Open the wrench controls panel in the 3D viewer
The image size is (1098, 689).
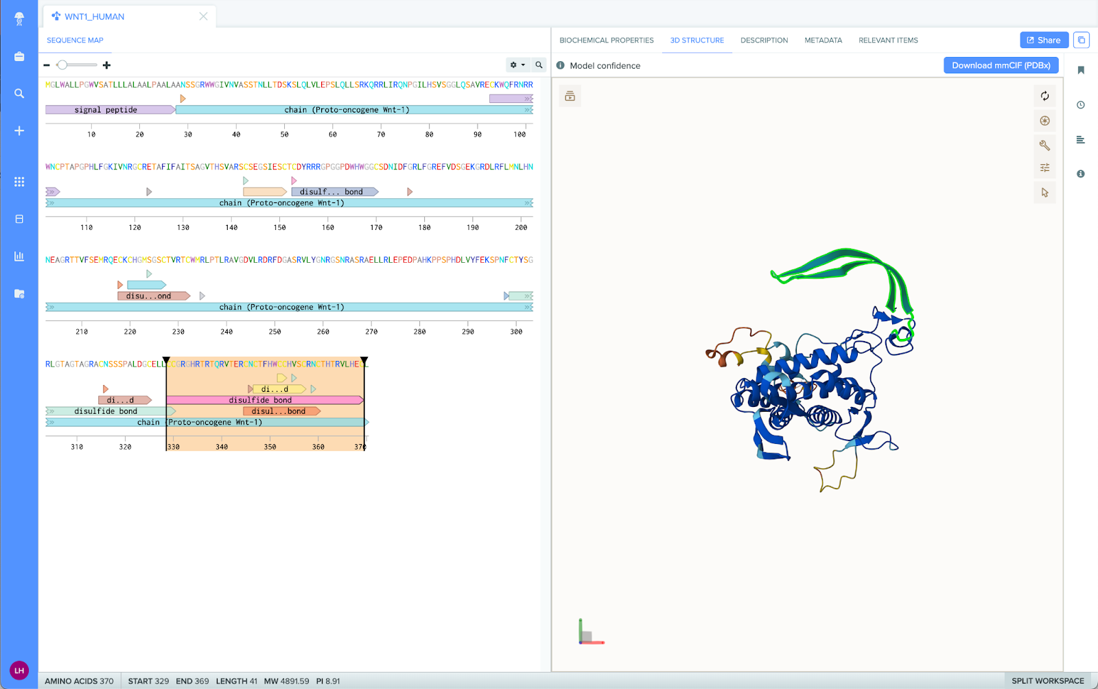click(x=1044, y=145)
